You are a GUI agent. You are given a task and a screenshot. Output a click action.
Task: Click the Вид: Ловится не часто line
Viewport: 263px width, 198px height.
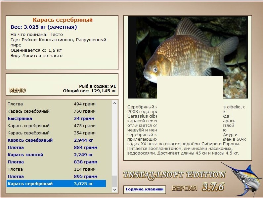37,56
